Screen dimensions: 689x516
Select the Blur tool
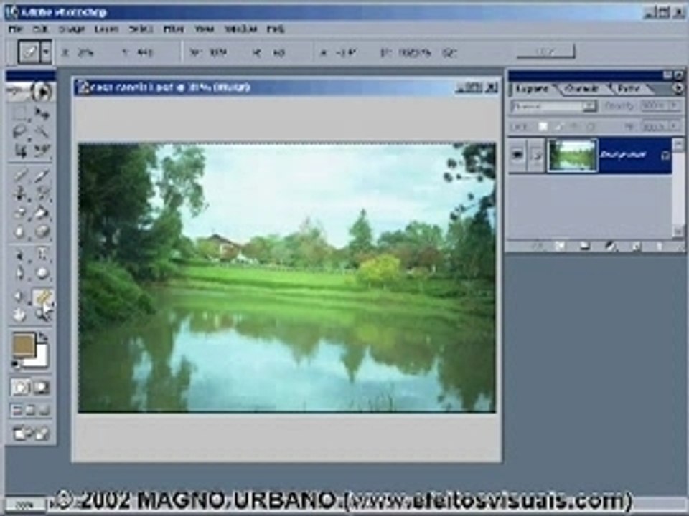(19, 231)
